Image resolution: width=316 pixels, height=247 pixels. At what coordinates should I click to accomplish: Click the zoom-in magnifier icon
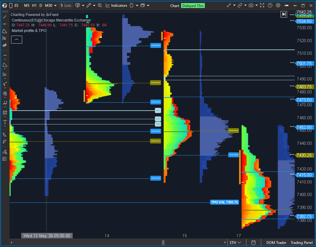pyautogui.click(x=100, y=6)
